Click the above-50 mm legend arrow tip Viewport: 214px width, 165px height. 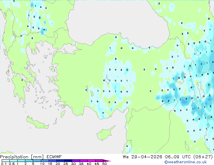[x=107, y=161]
